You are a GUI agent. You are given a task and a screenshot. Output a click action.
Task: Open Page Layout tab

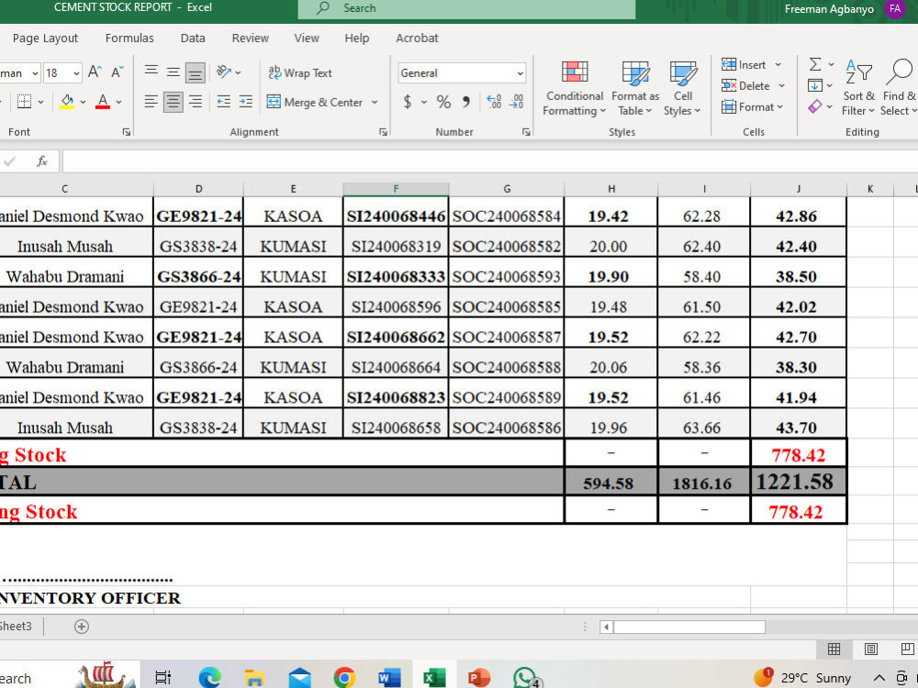[x=45, y=38]
